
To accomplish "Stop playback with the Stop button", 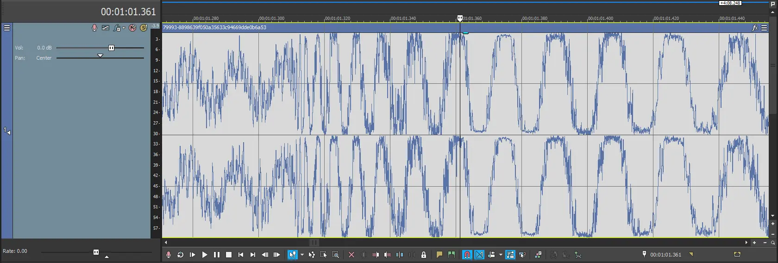I will click(x=228, y=255).
